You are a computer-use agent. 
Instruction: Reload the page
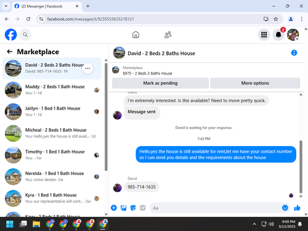[x=28, y=19]
